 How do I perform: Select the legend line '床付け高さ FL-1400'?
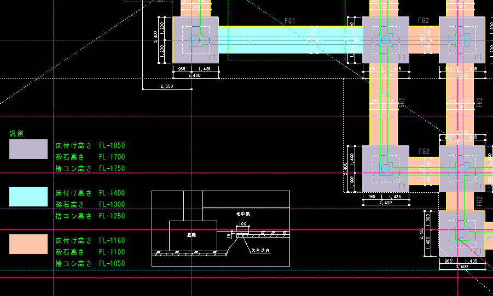(90, 193)
